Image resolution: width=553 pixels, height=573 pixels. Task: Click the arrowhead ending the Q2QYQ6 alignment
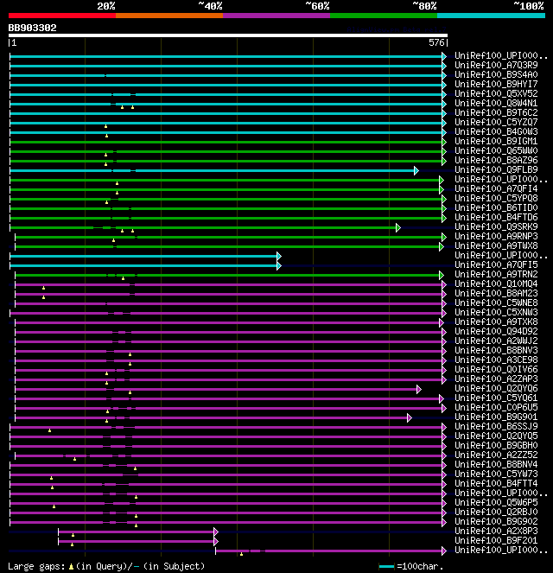(x=419, y=389)
